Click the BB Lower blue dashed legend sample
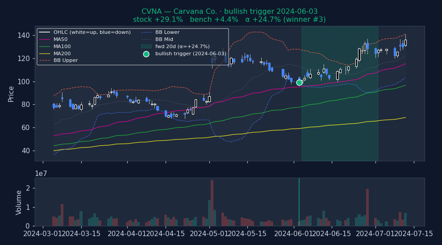The image size is (442, 245). [x=146, y=33]
